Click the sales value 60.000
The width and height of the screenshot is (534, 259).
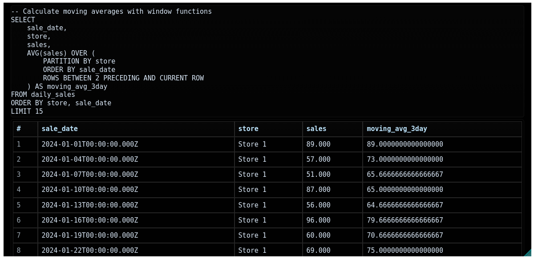coord(332,235)
